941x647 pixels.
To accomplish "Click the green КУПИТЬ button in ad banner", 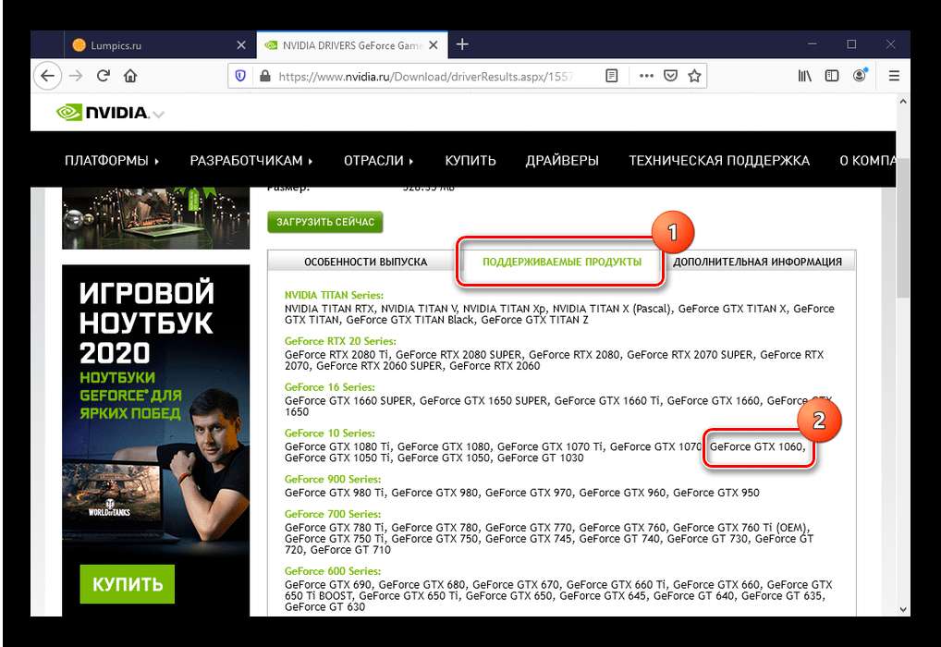I will pos(128,584).
